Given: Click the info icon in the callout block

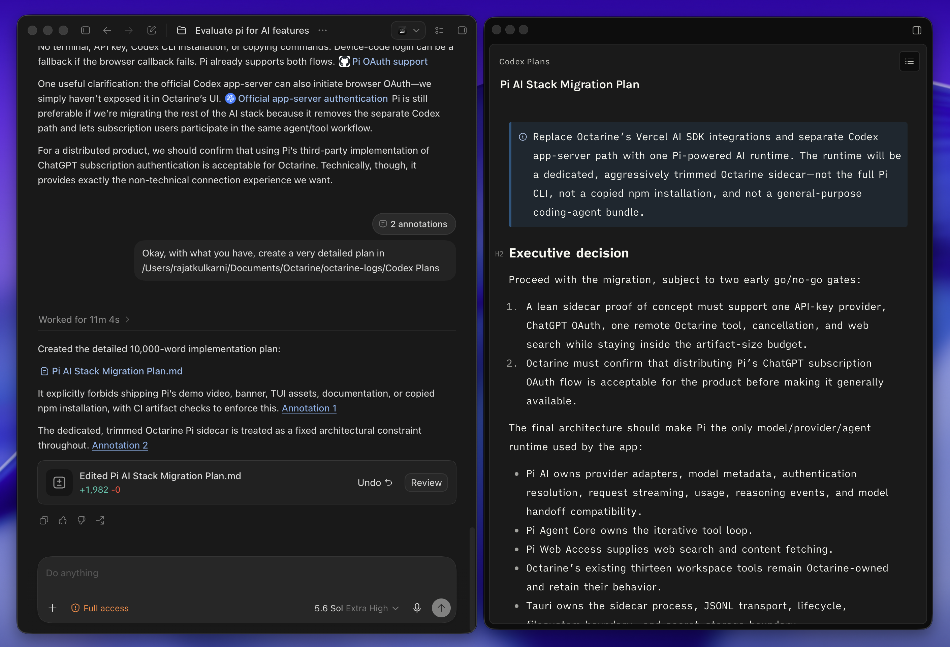Looking at the screenshot, I should tap(522, 137).
